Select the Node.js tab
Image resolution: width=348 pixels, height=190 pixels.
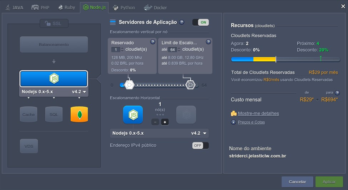point(94,7)
